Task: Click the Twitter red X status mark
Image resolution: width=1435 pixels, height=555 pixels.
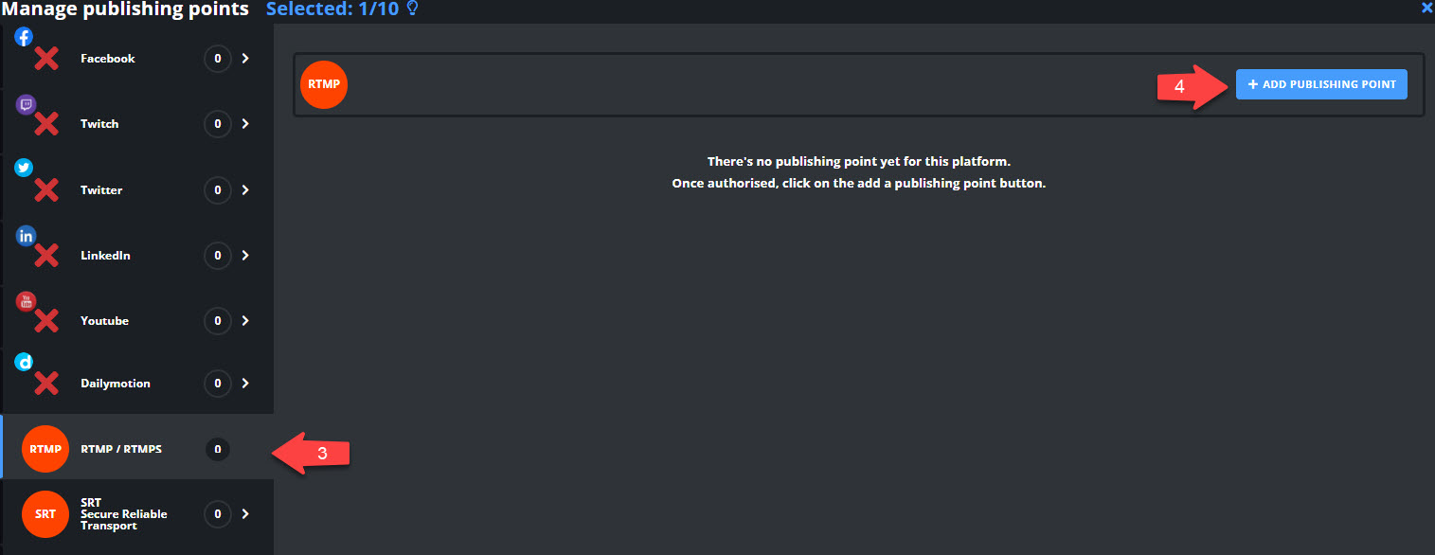Action: point(46,190)
